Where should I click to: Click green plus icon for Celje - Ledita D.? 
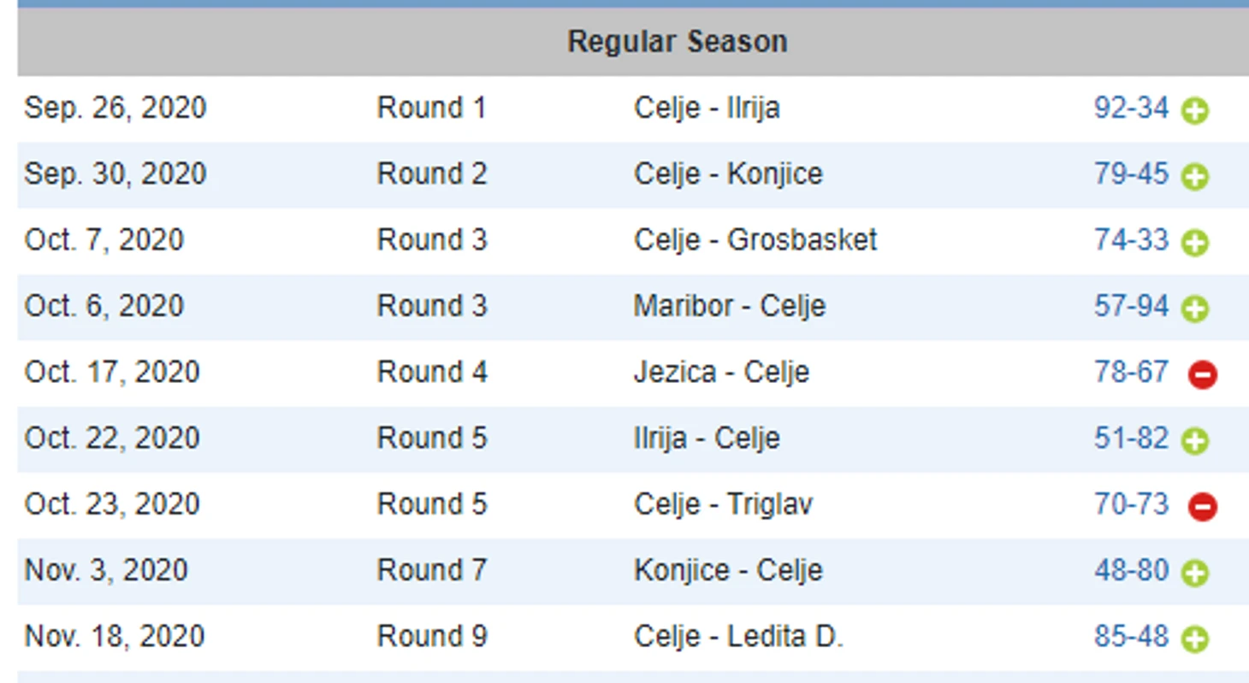[x=1194, y=639]
